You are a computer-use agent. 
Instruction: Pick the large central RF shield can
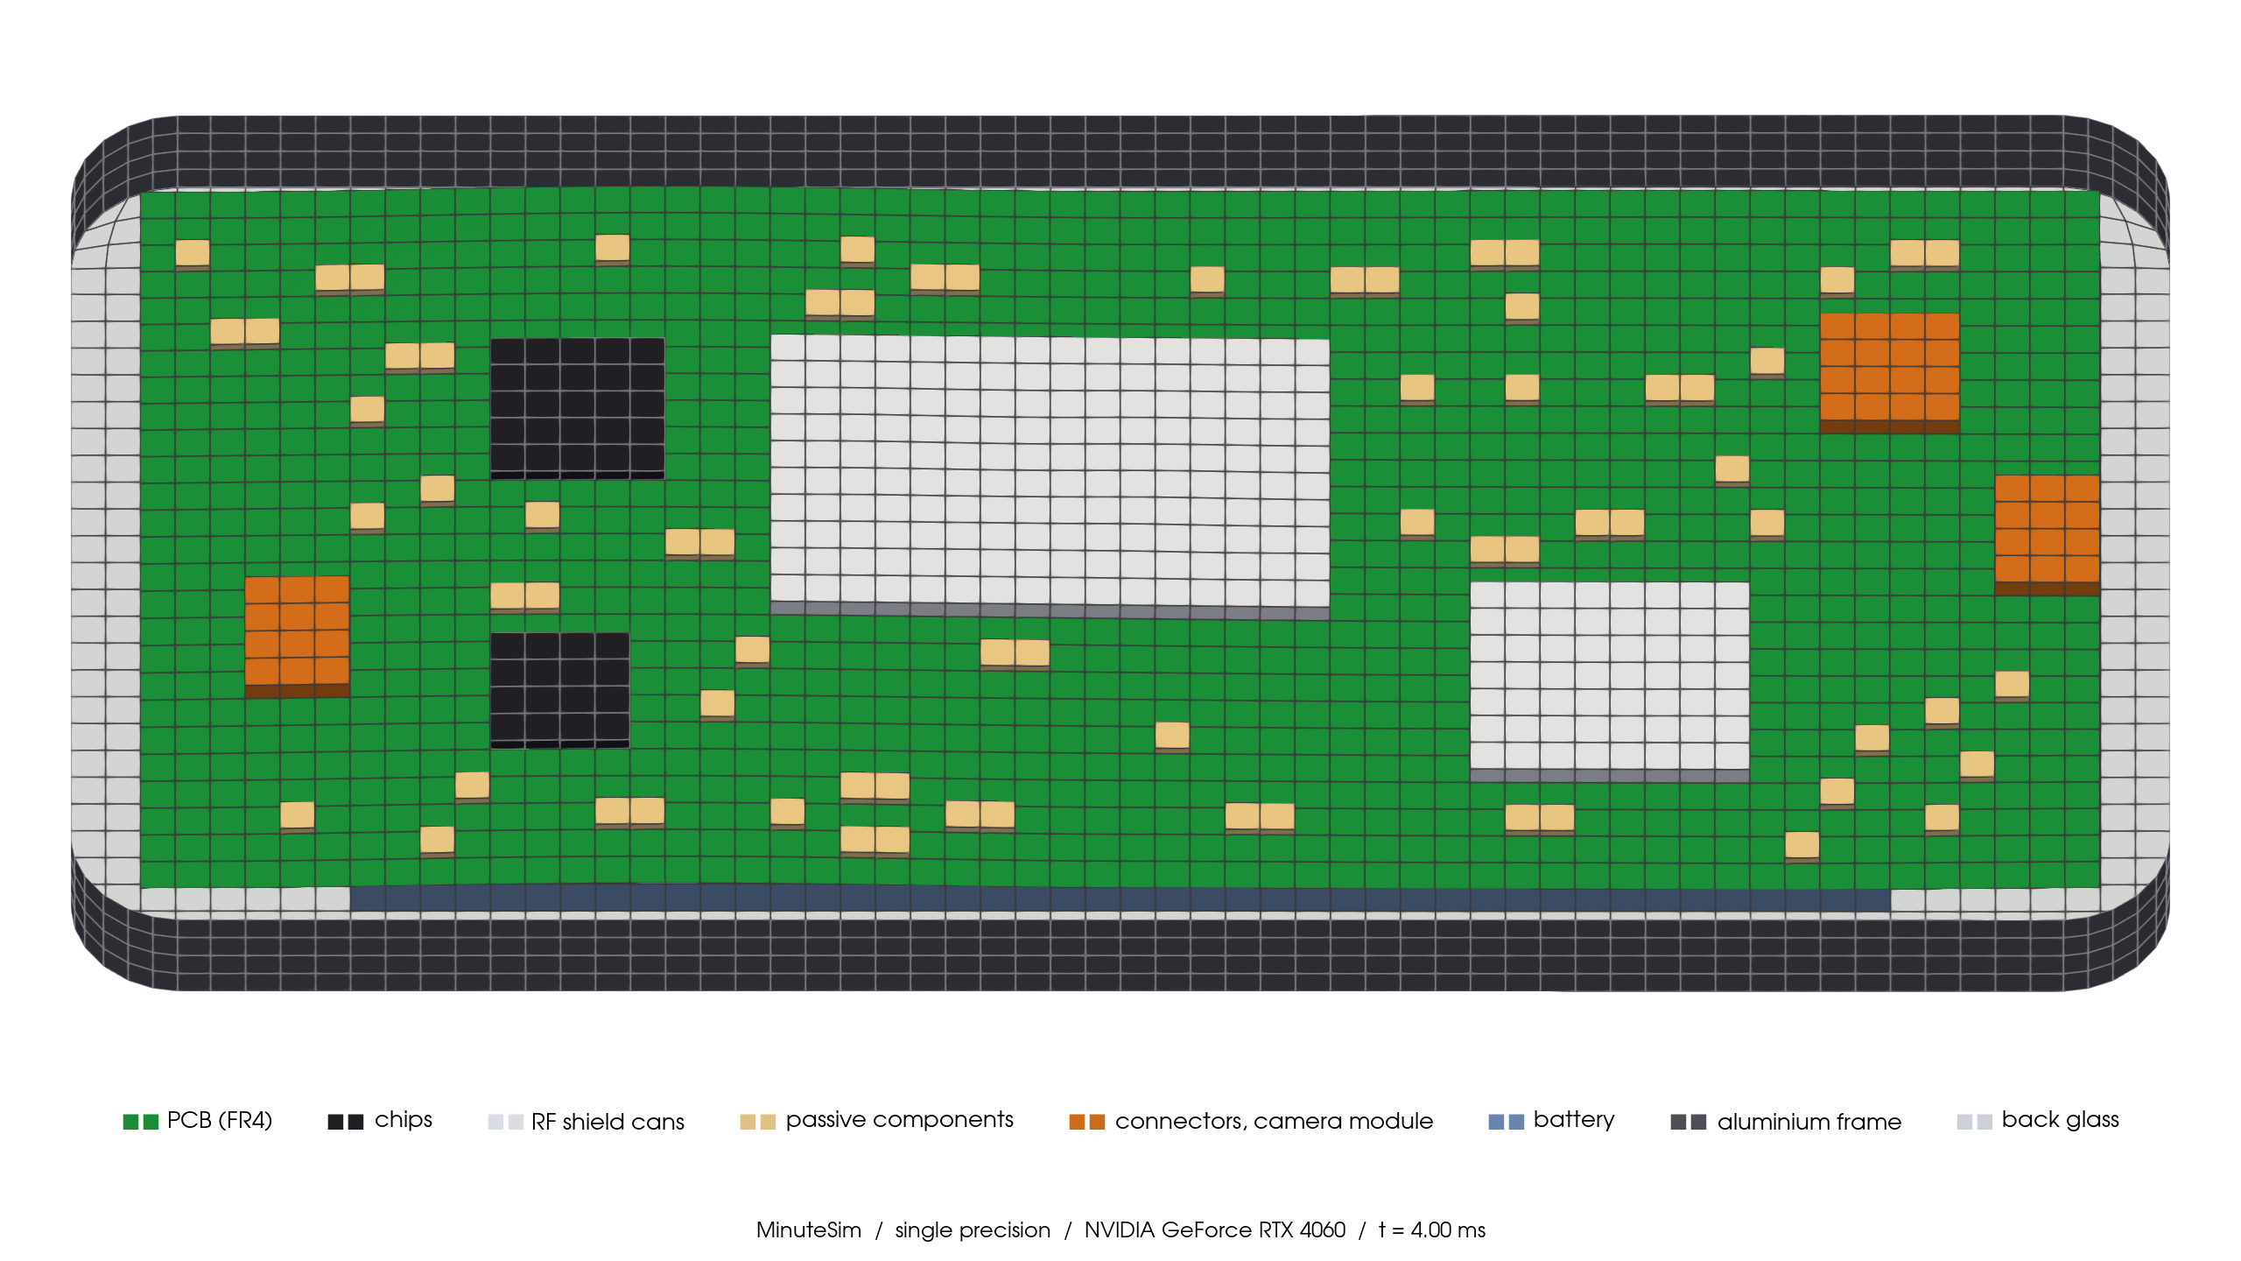(1050, 476)
